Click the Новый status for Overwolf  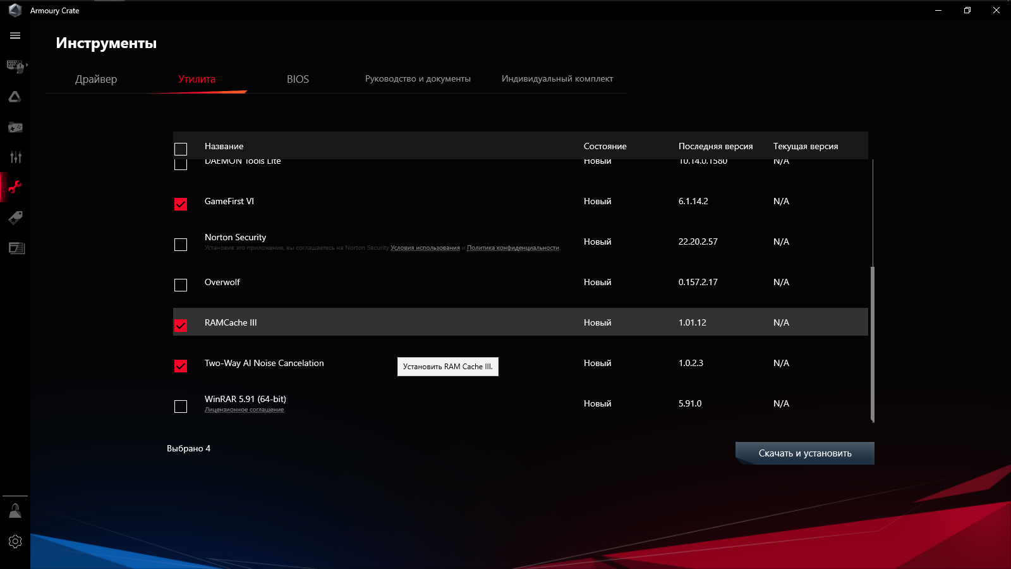click(x=598, y=282)
